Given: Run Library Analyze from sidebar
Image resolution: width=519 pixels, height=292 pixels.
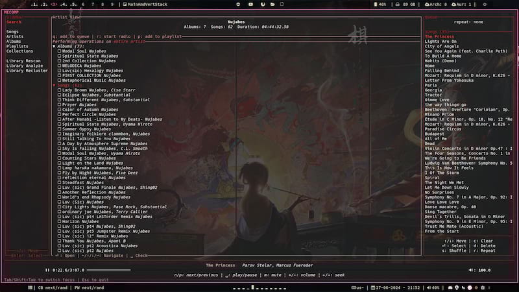Looking at the screenshot, I should [24, 66].
